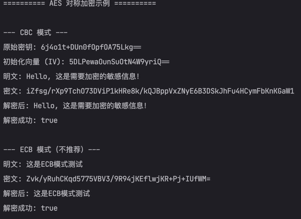Click the ECB 模式 (不推荐) heading
Screen dimensions: 301x219
click(52, 150)
